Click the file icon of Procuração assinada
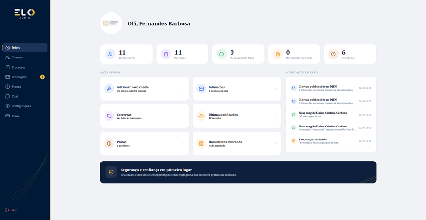The height and width of the screenshot is (220, 426). click(x=294, y=141)
